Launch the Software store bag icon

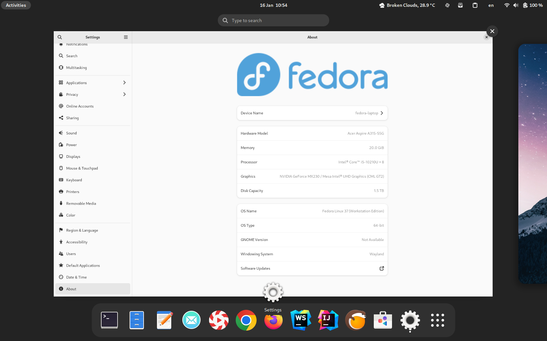click(x=383, y=320)
